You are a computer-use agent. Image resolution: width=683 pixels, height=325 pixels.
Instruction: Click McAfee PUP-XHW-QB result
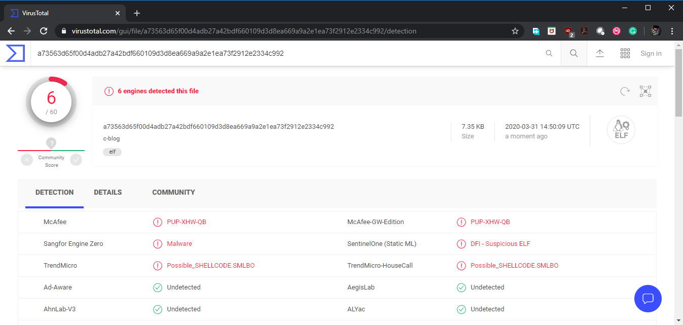coord(187,222)
